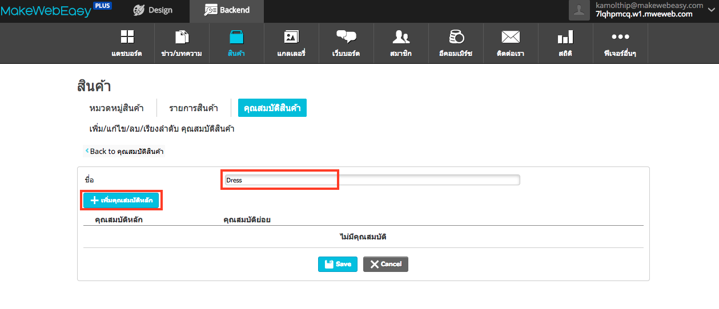
Task: Open the Statistics bar chart icon
Action: 565,38
